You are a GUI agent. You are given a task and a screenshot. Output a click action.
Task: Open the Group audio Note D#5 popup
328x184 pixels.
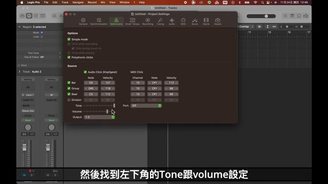click(91, 88)
